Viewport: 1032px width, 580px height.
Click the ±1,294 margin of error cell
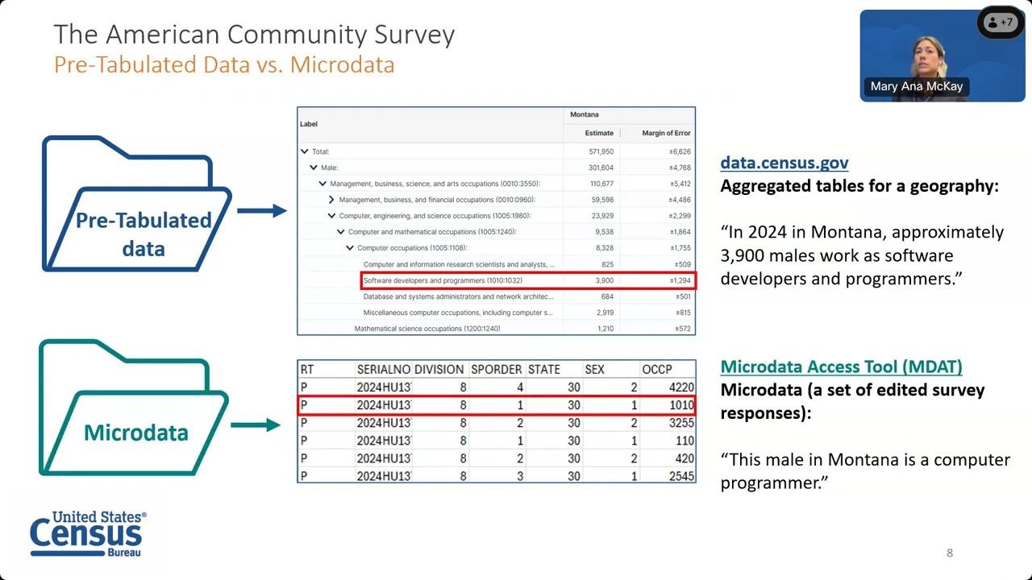point(680,280)
